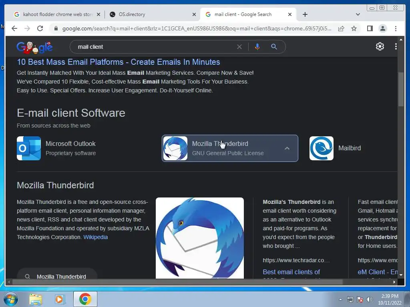Click the Mozilla Thunderbird heading
Screen dimensions: 410x307
point(55,185)
